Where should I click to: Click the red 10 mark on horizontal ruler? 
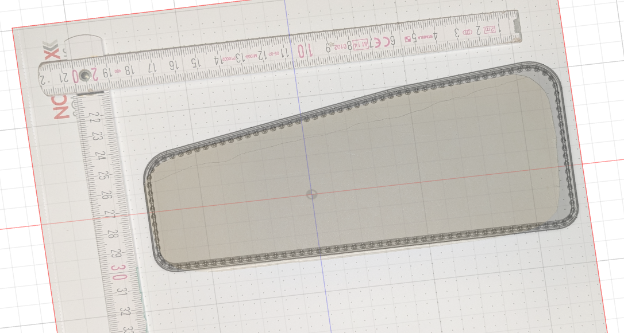(303, 51)
